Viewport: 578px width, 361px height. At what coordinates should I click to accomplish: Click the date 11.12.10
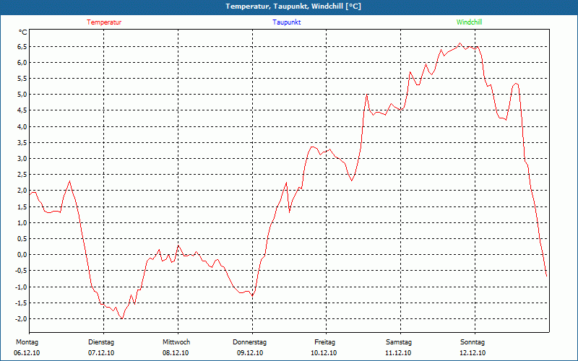398,353
